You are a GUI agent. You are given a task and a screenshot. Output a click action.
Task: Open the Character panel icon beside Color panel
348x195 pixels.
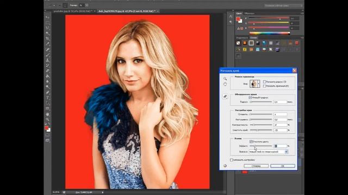point(231,16)
